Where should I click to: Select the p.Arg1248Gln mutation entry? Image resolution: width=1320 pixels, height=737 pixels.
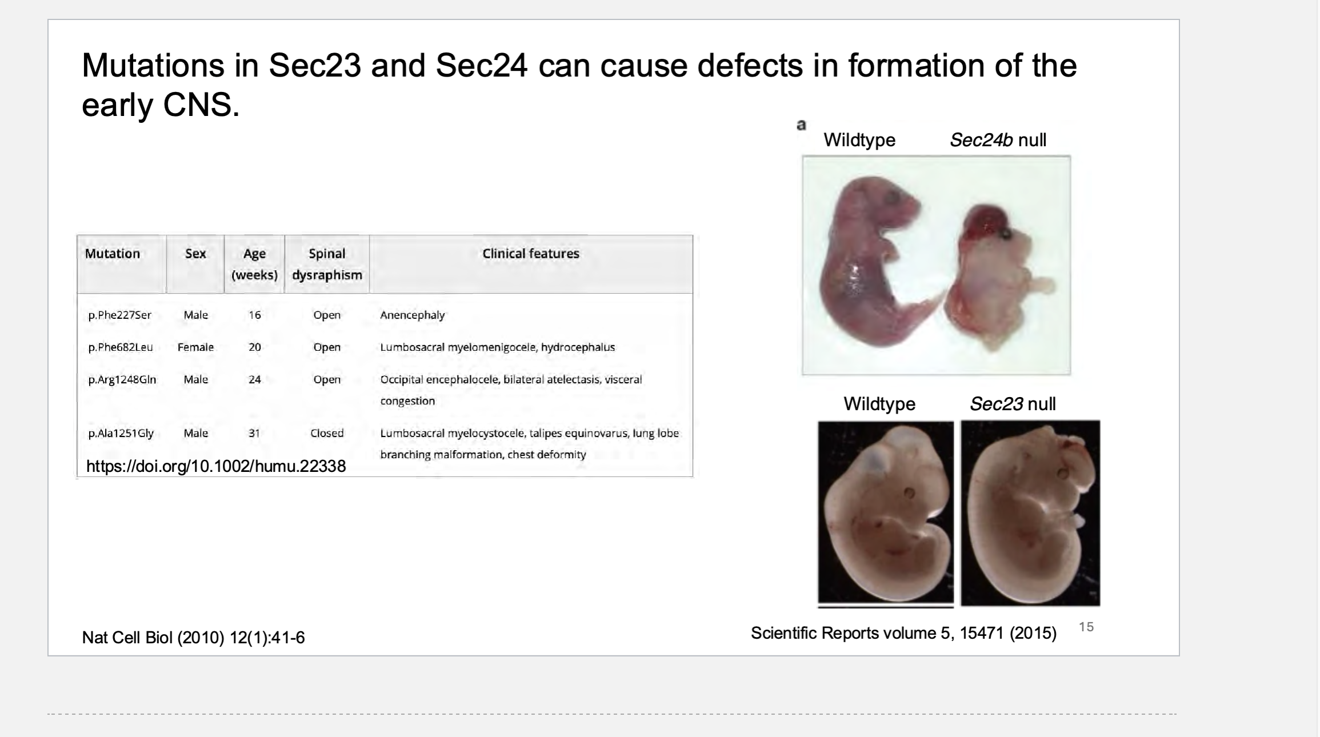coord(122,380)
